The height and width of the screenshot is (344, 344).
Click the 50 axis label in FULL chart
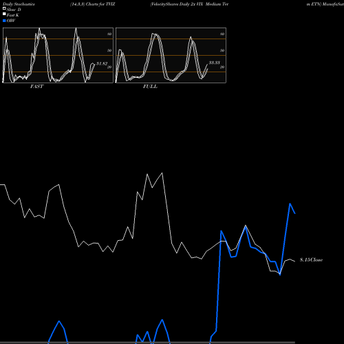pyautogui.click(x=222, y=51)
